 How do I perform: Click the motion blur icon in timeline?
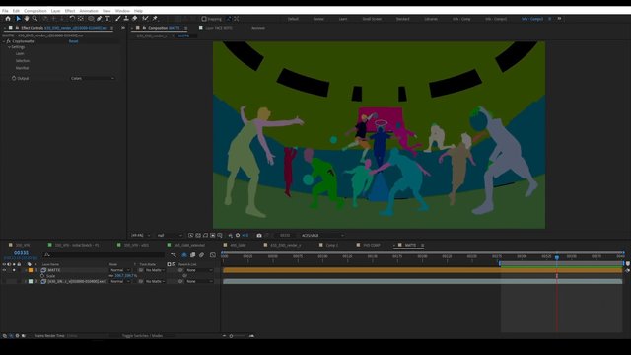tap(201, 254)
